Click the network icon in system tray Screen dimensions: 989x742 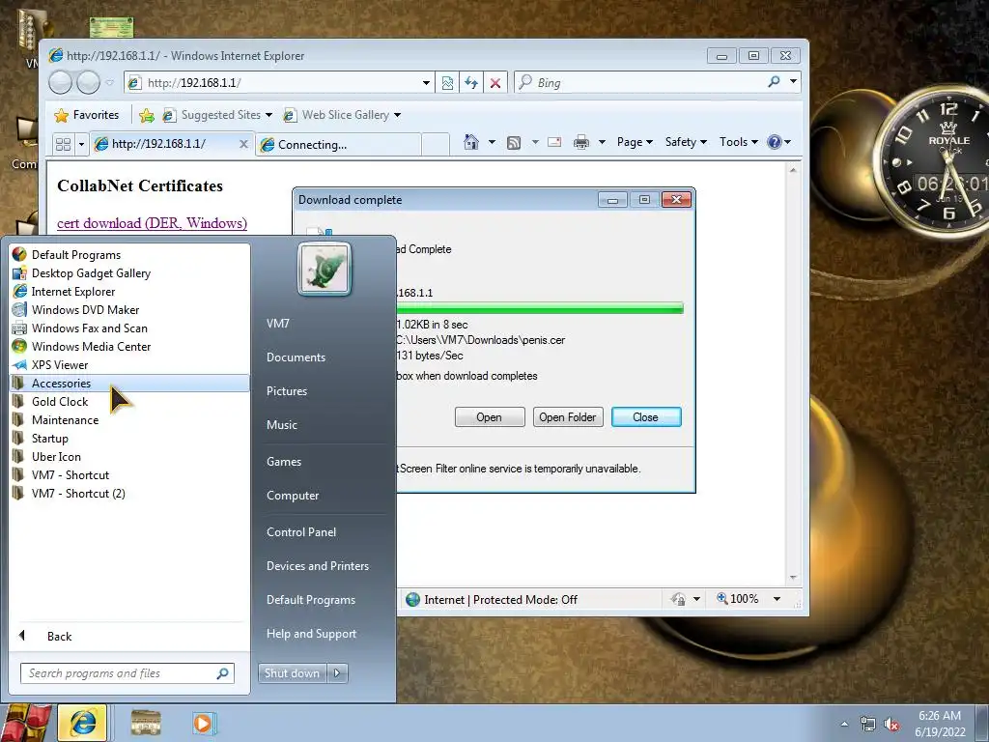coord(868,725)
